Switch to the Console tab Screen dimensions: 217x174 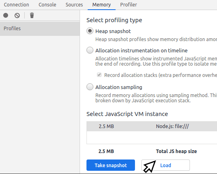[47, 5]
